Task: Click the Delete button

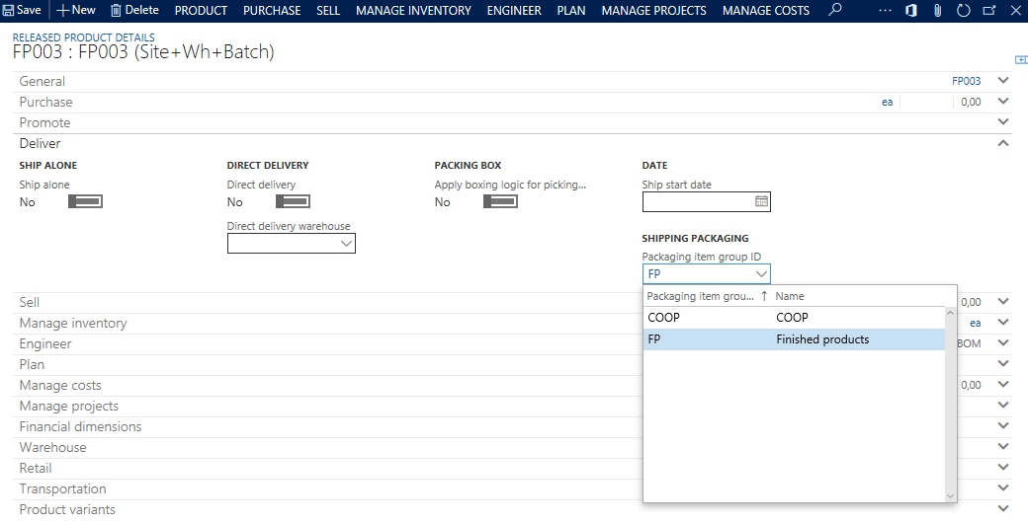Action: tap(134, 11)
